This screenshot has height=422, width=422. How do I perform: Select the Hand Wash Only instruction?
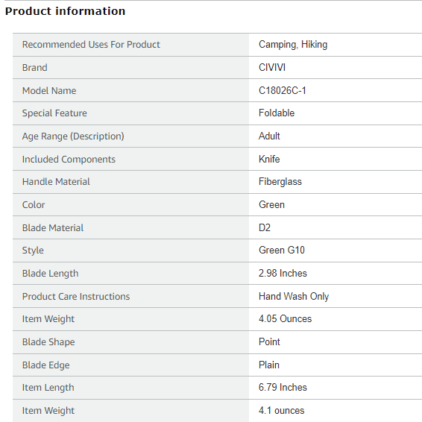coord(294,296)
